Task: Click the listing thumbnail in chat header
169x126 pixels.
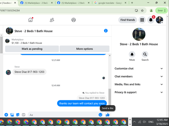Action: coord(9,31)
